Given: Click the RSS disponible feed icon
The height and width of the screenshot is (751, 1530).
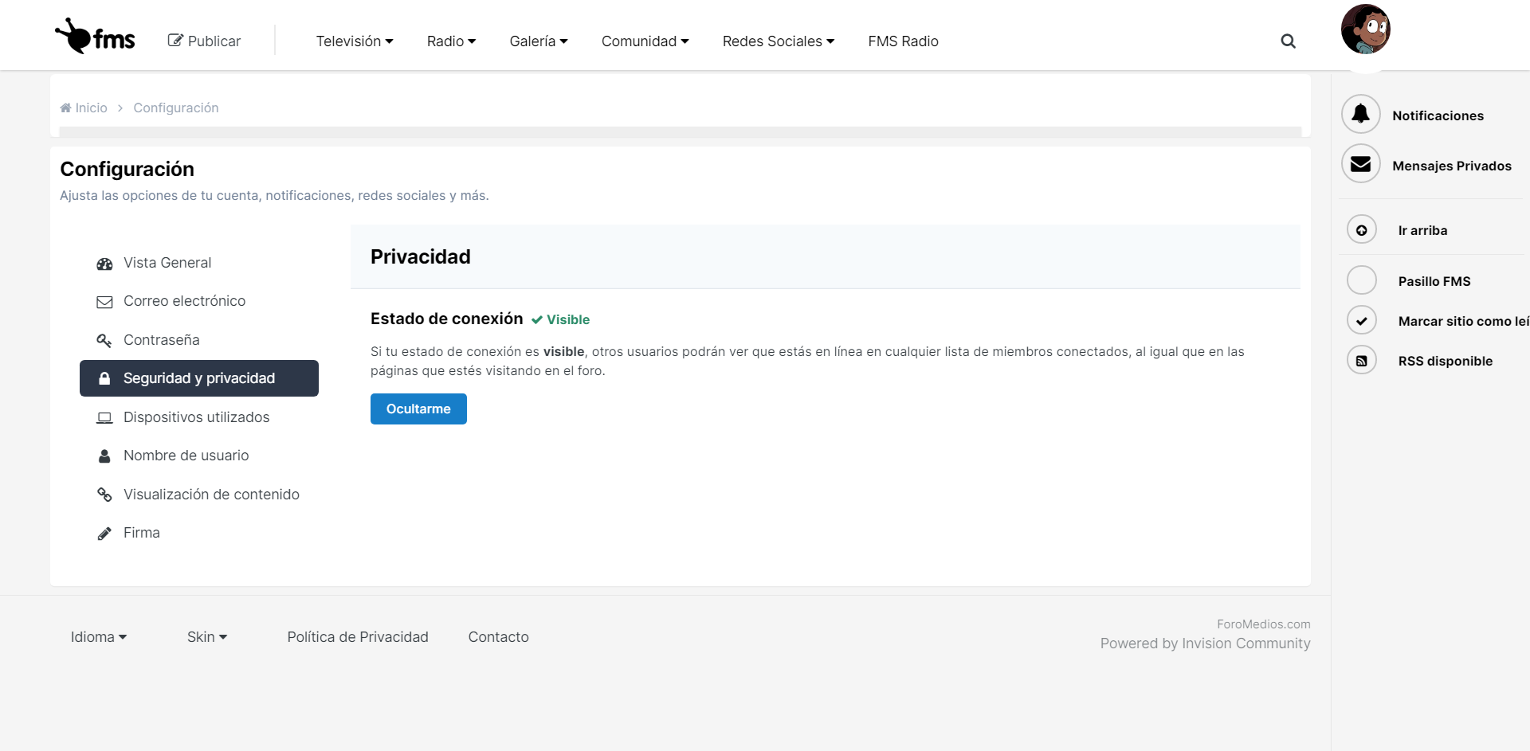Looking at the screenshot, I should pos(1361,361).
